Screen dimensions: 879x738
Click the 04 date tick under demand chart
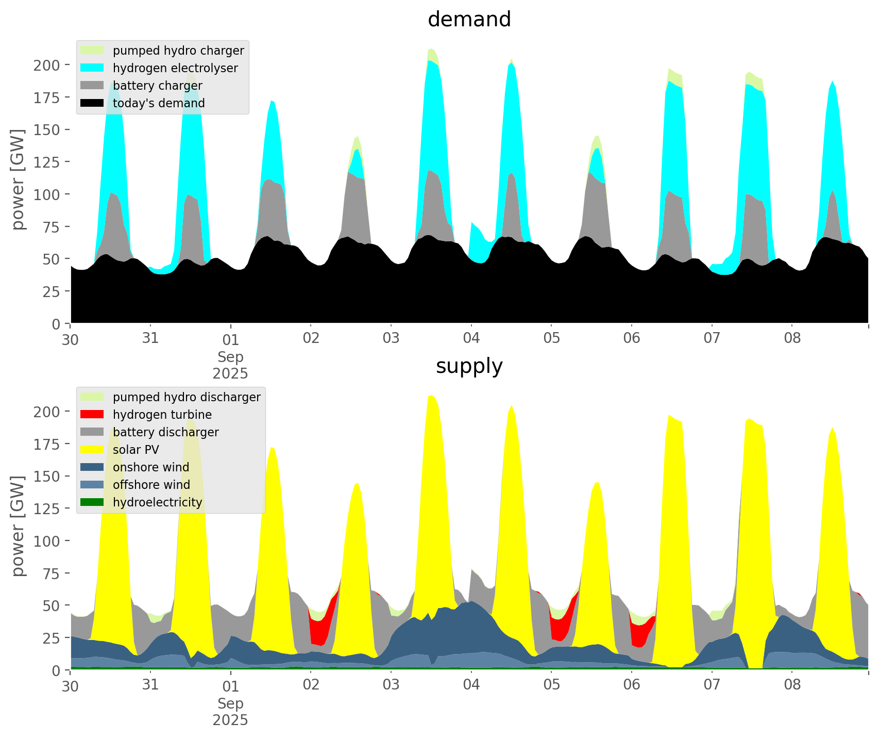click(x=471, y=339)
